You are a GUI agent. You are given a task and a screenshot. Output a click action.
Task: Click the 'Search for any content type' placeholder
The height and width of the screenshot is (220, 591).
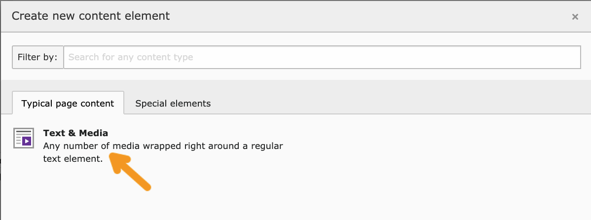[x=131, y=57]
